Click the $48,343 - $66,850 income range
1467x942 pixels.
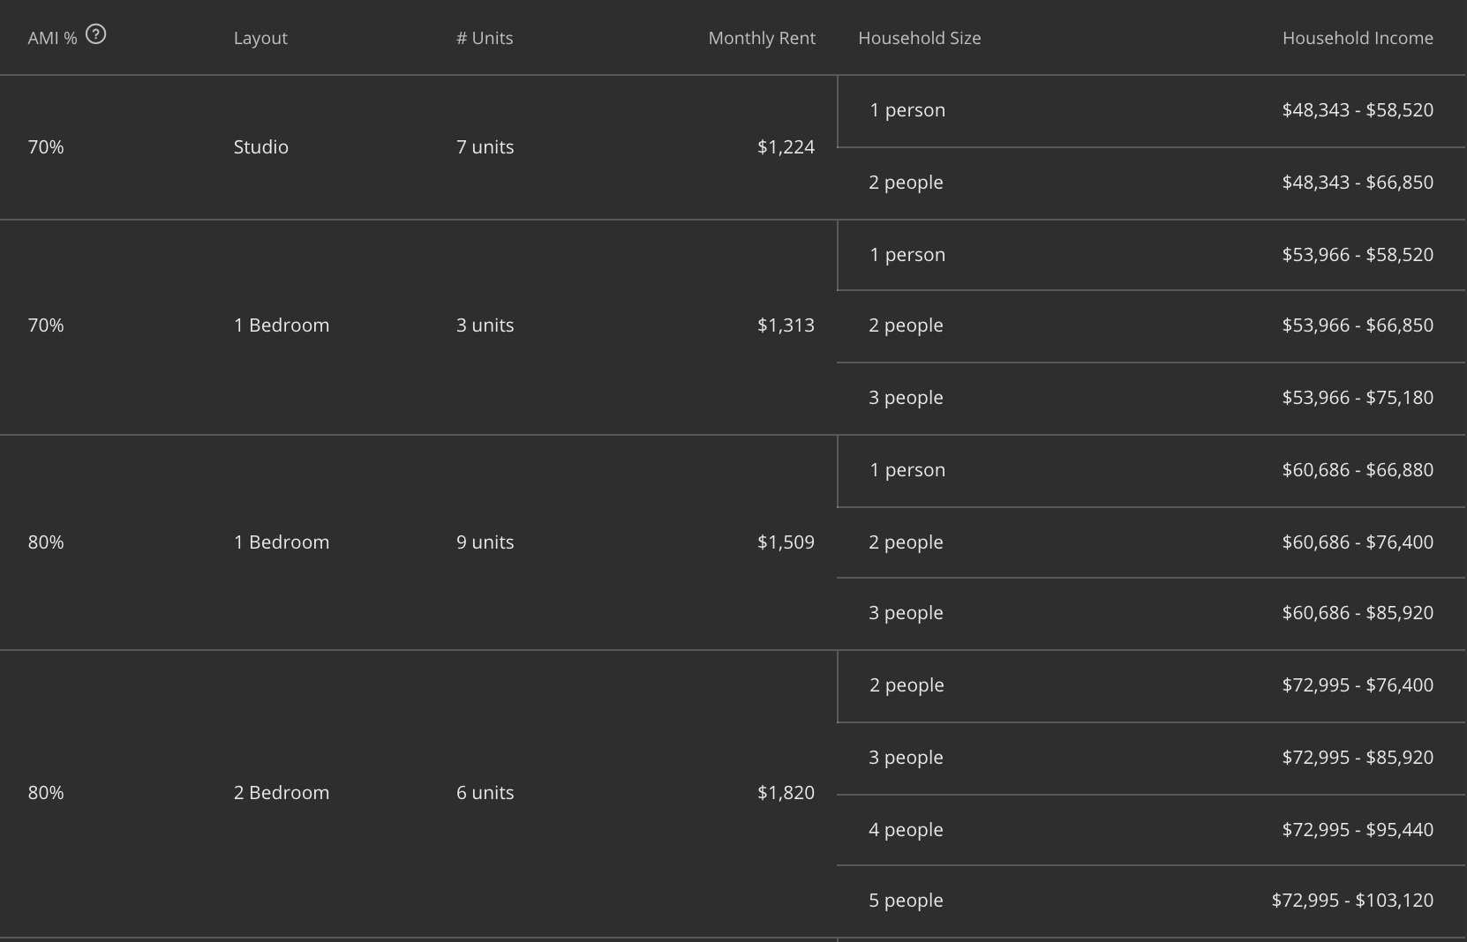click(1357, 183)
